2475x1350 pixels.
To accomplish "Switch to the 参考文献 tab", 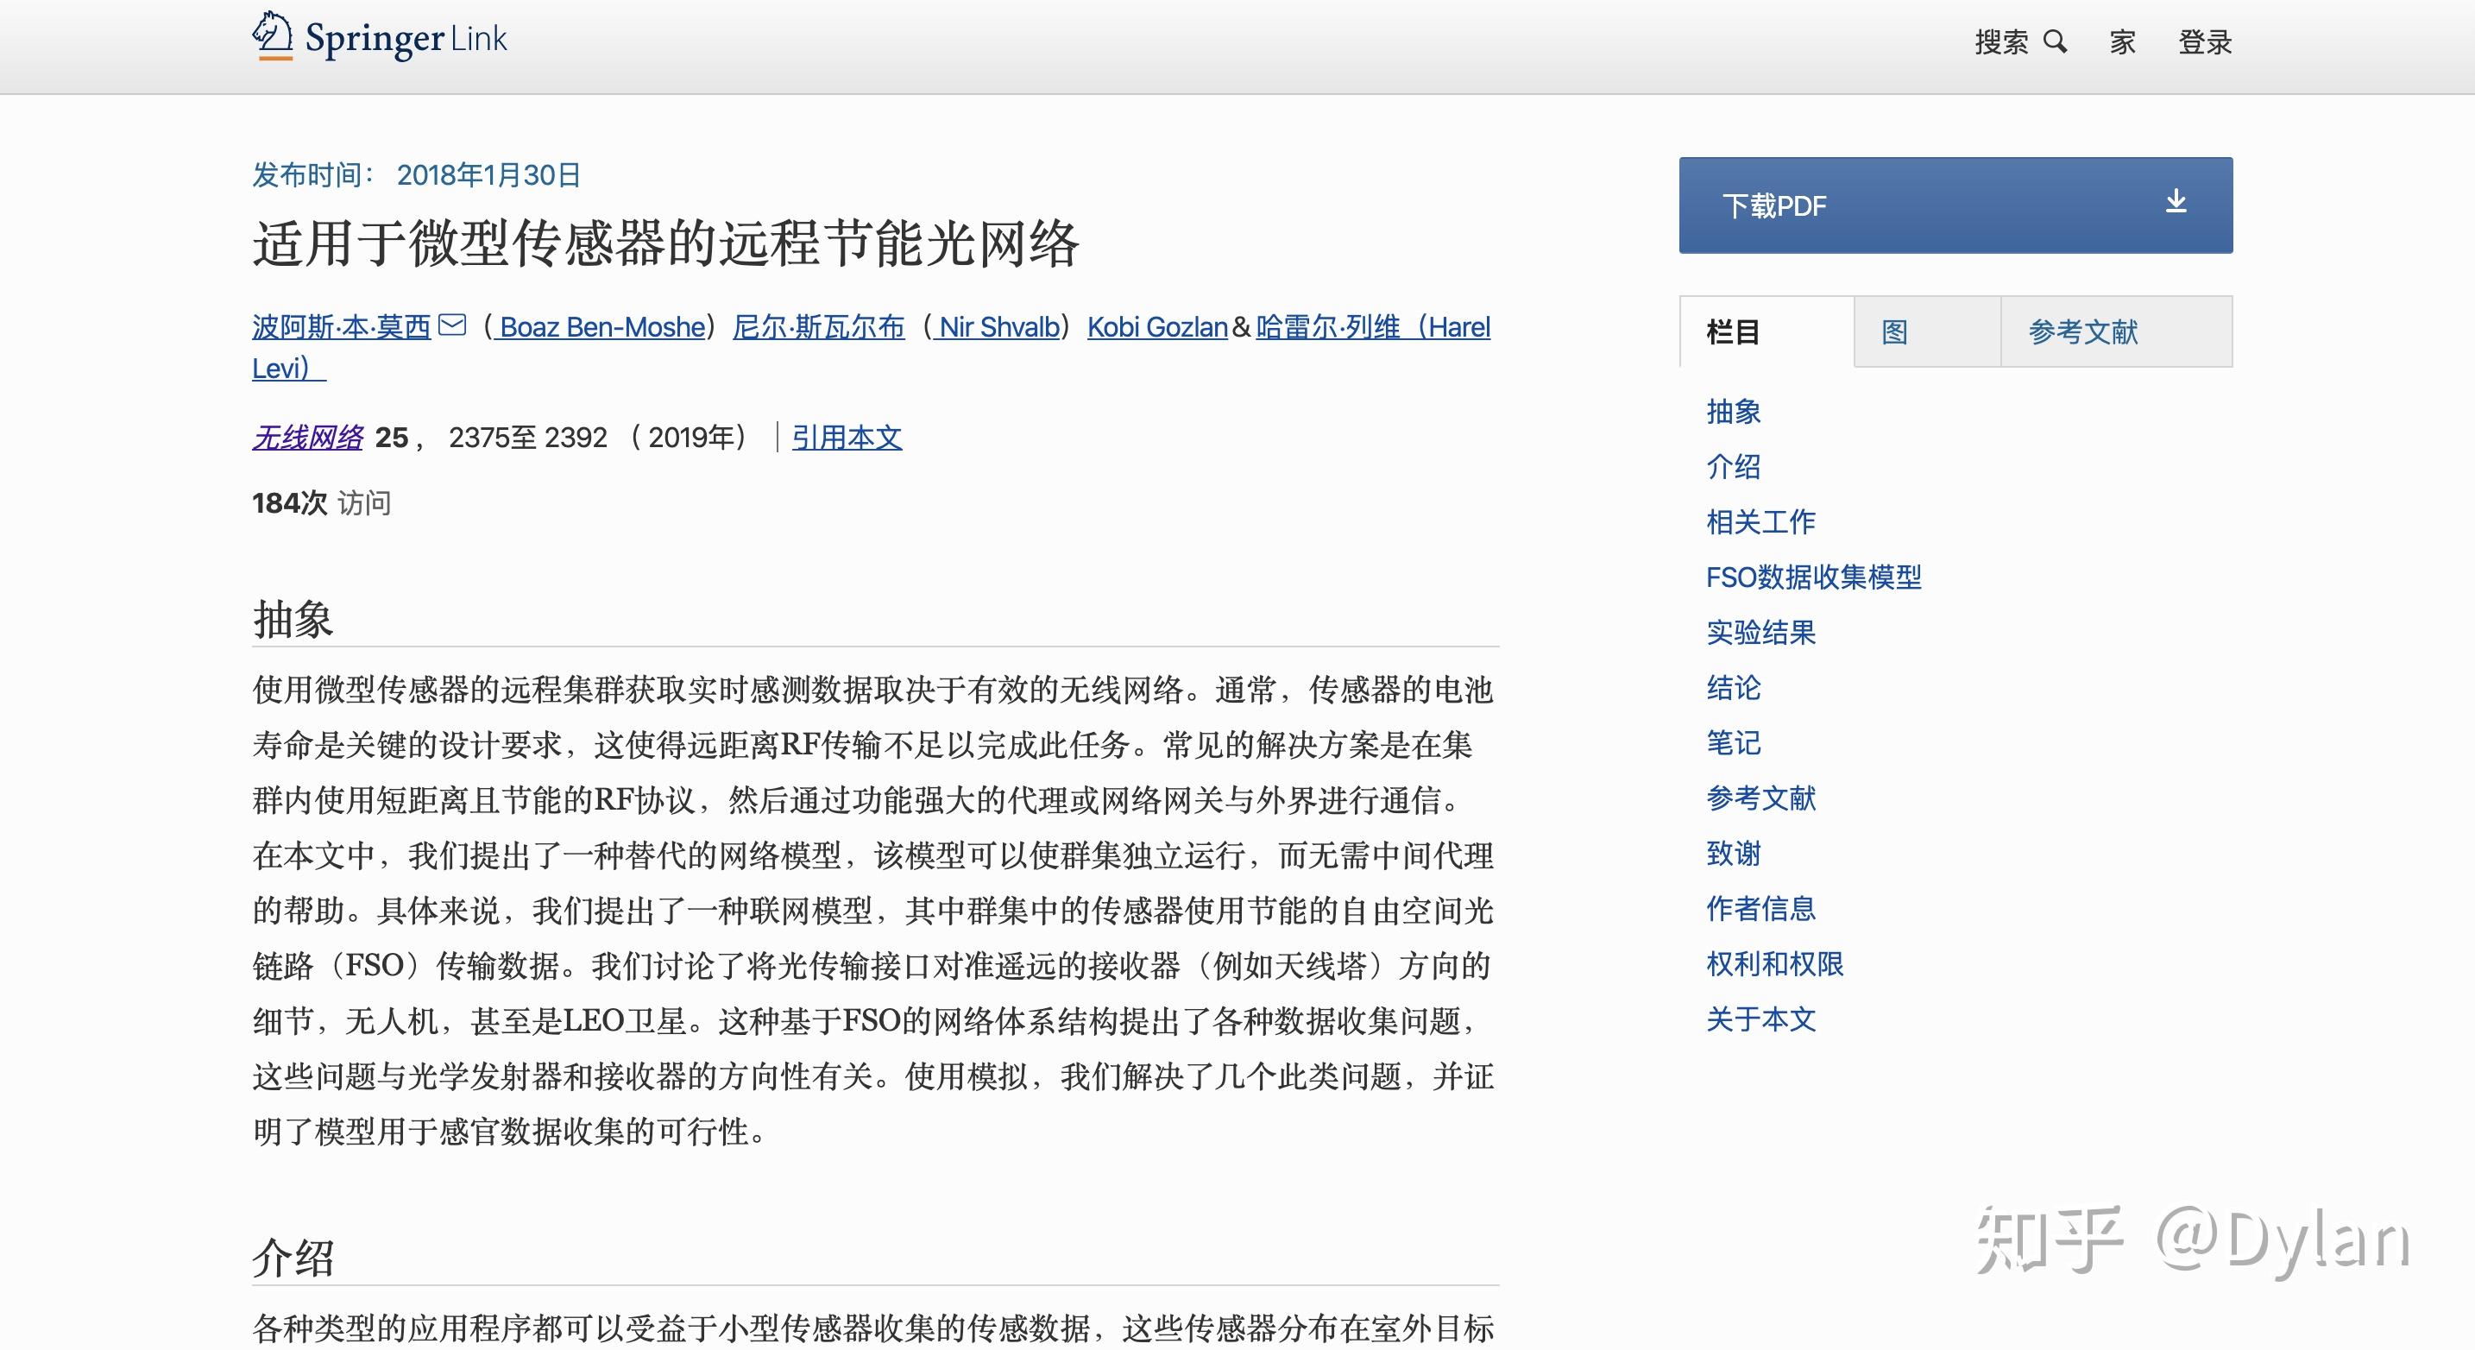I will click(2082, 332).
